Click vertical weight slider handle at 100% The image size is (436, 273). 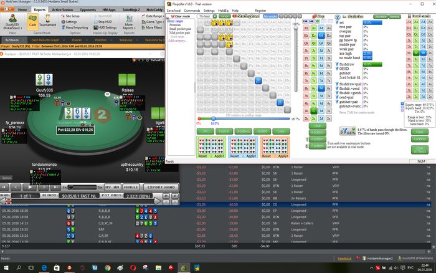[296, 28]
